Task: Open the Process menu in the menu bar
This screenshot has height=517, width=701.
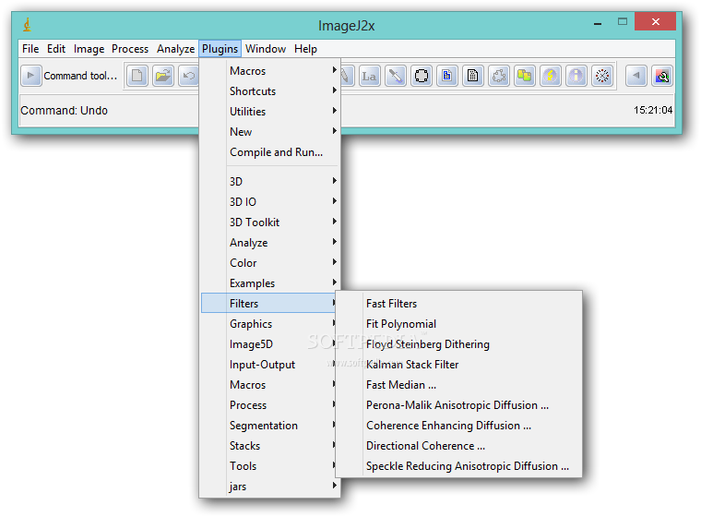Action: click(x=130, y=49)
